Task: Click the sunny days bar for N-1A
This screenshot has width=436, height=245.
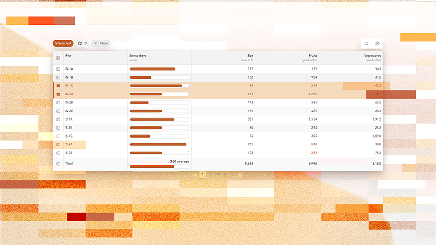Action: pyautogui.click(x=159, y=69)
